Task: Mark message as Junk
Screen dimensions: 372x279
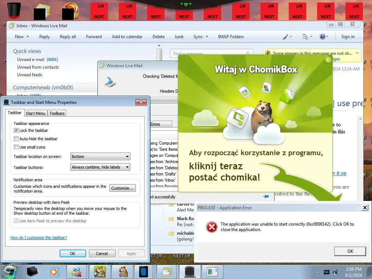Action: click(179, 37)
